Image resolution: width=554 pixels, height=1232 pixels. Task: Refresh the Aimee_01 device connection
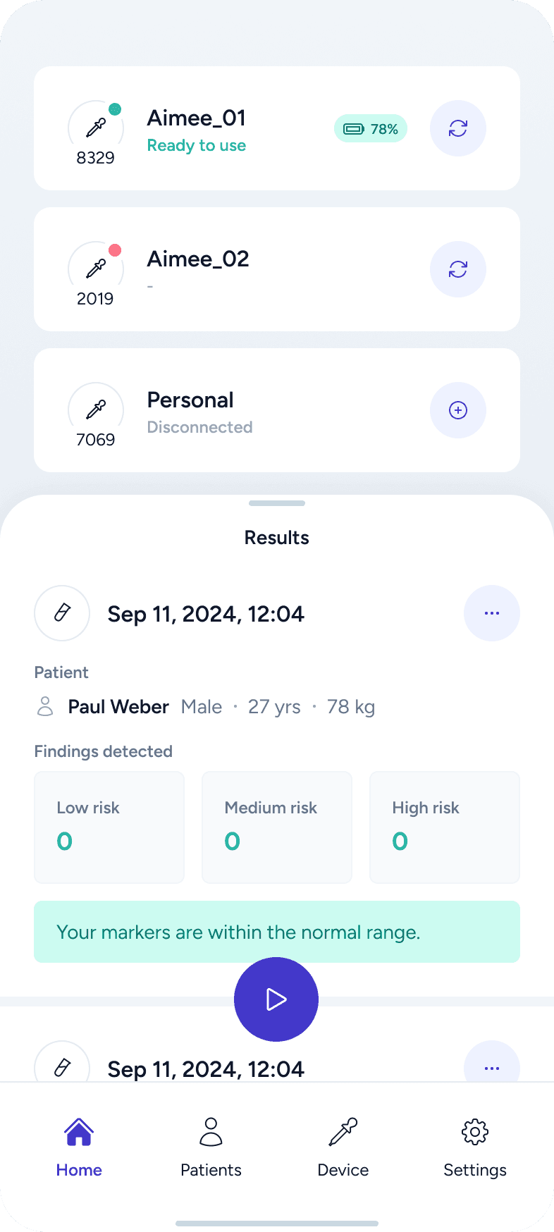[457, 128]
